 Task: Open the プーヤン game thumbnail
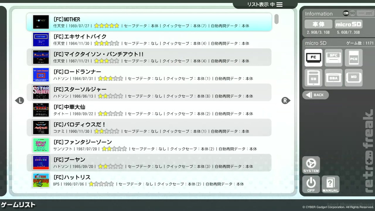[x=41, y=163]
